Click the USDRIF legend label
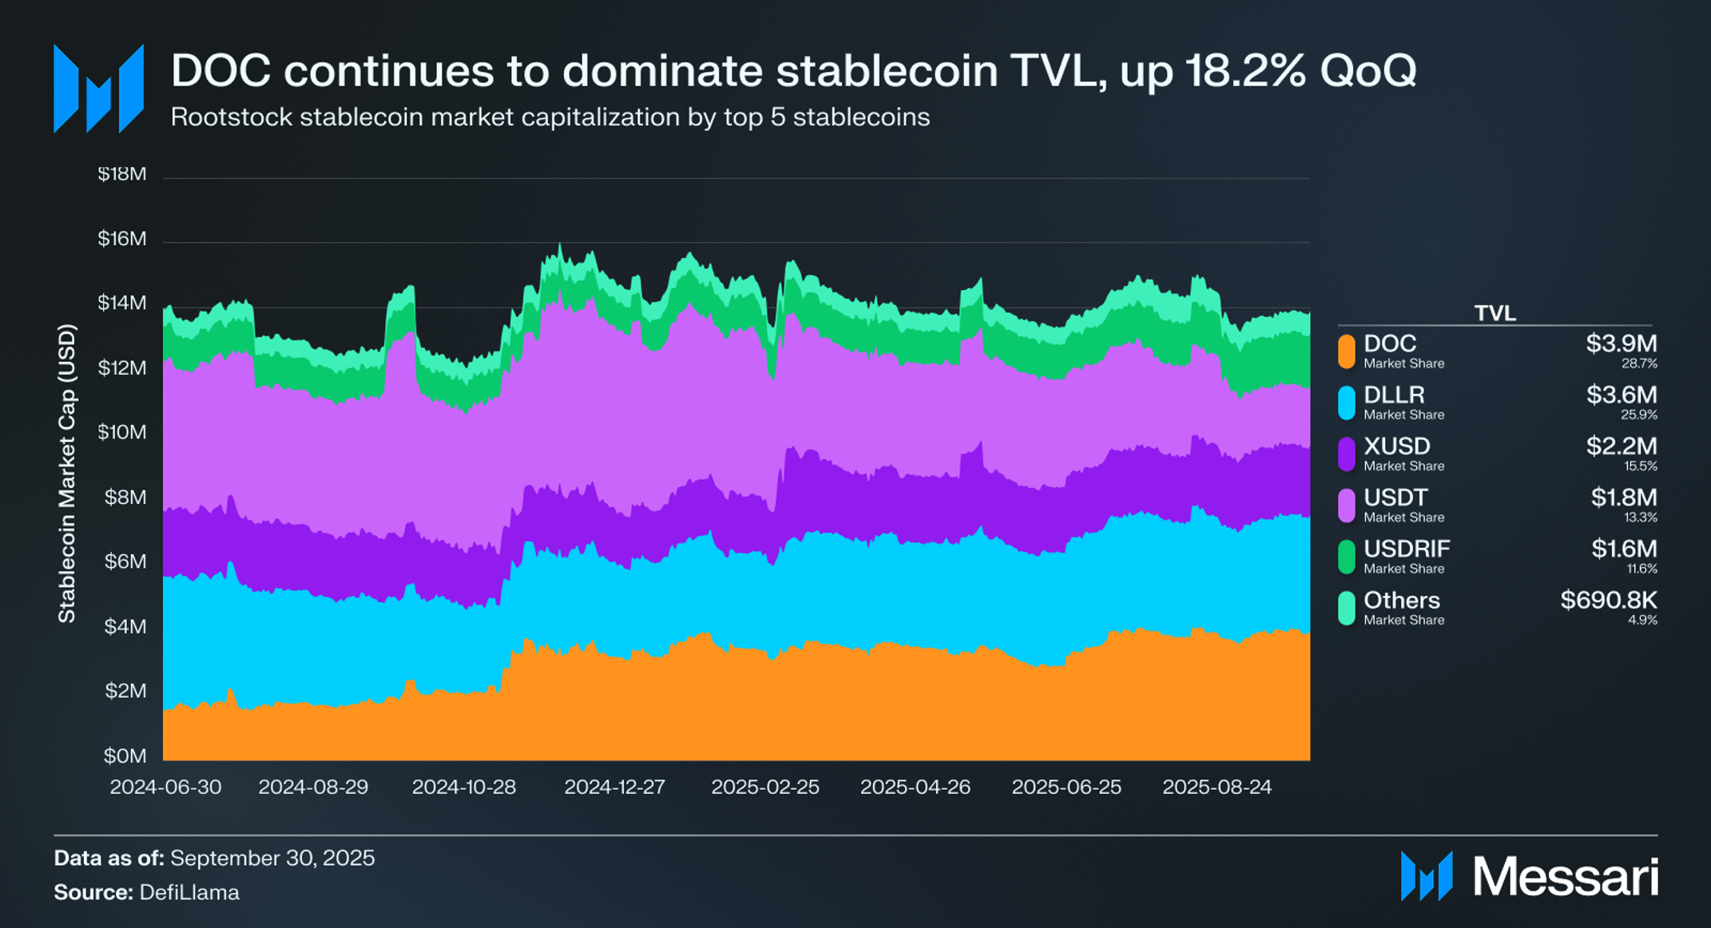The width and height of the screenshot is (1711, 928). click(x=1407, y=549)
